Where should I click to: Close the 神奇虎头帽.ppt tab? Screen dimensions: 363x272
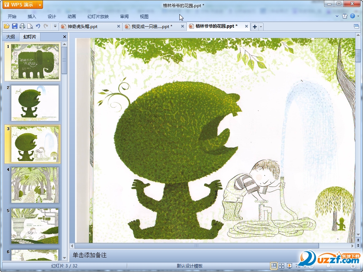tap(119, 26)
